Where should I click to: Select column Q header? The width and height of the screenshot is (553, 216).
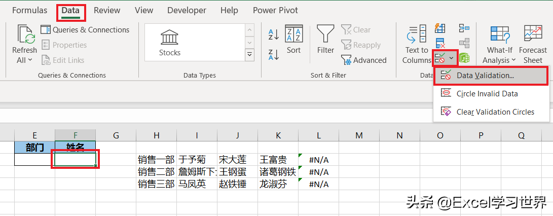click(x=521, y=135)
